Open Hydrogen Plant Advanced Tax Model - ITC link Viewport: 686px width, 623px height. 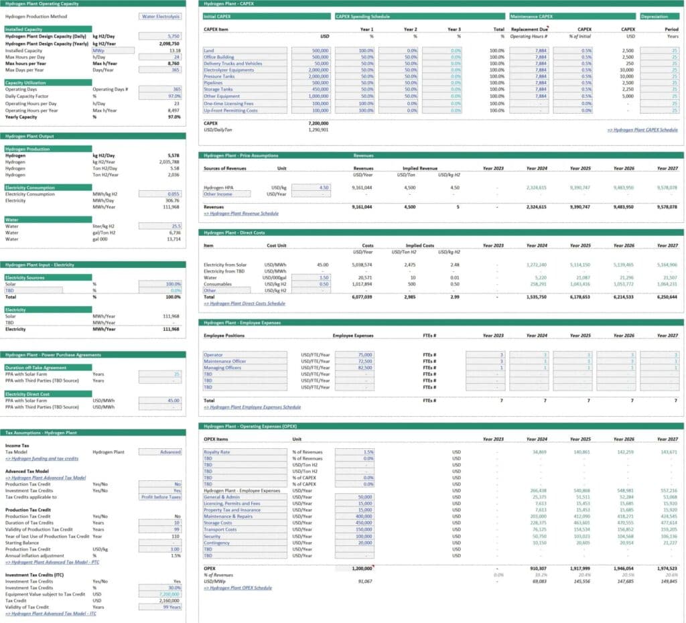click(51, 614)
